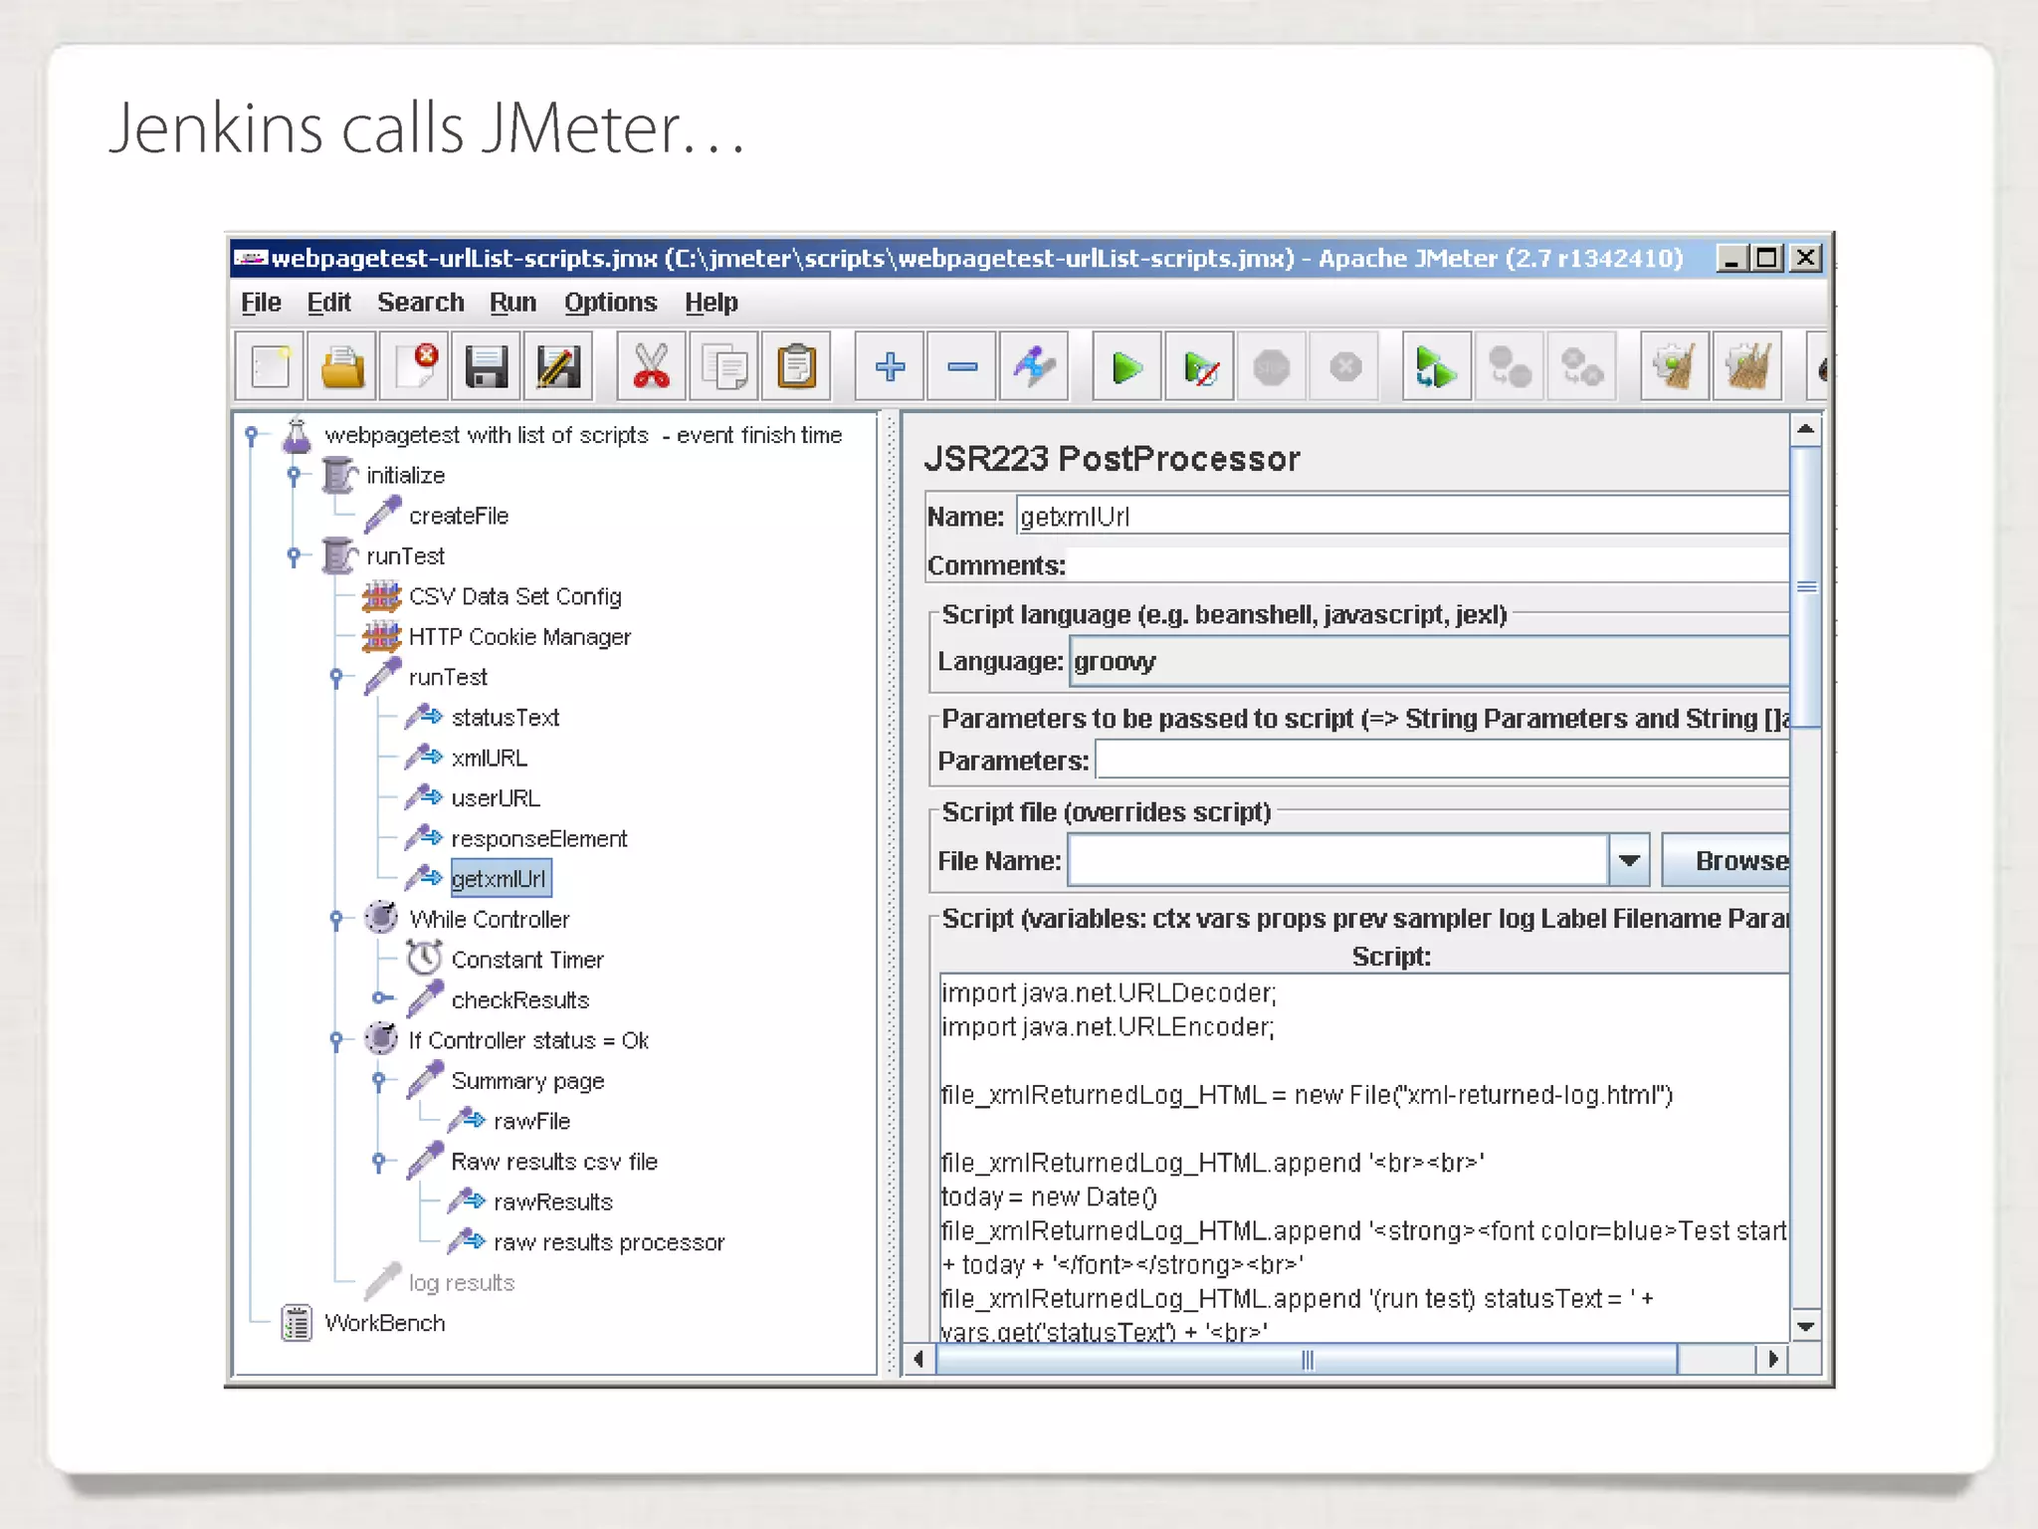
Task: Clear all results with double broom icon
Action: pyautogui.click(x=1746, y=366)
